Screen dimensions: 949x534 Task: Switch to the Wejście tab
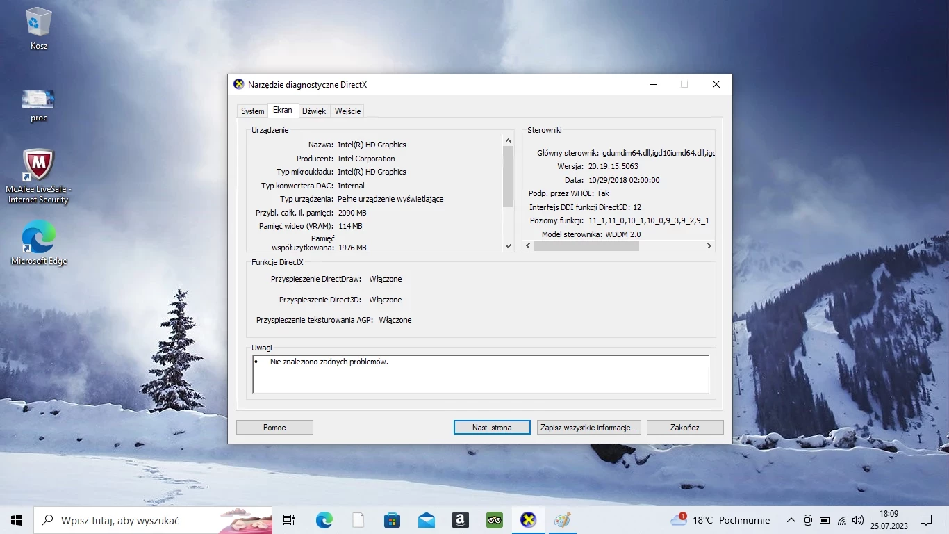[x=347, y=111]
